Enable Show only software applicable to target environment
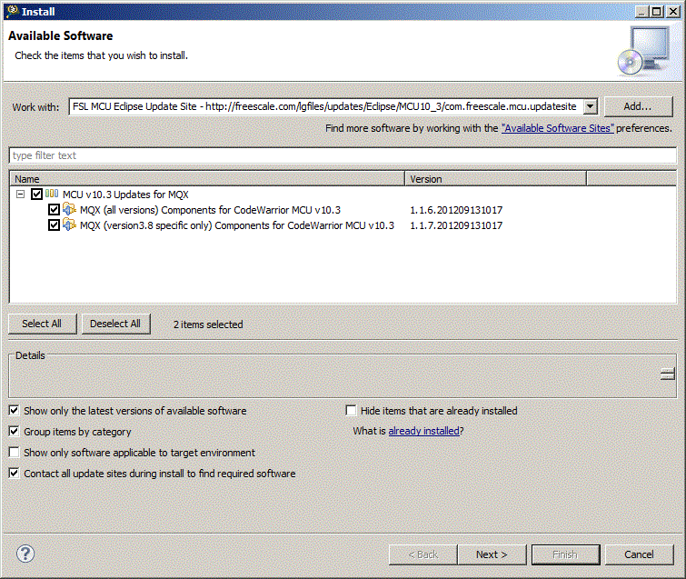This screenshot has width=686, height=579. (14, 452)
